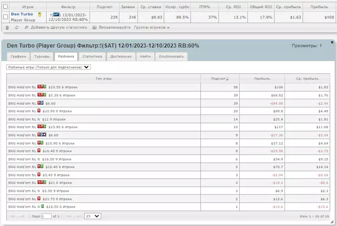Screen dimensions: 337x226
Task: Click the 17.9% Общий ROI cell
Action: 261,17
